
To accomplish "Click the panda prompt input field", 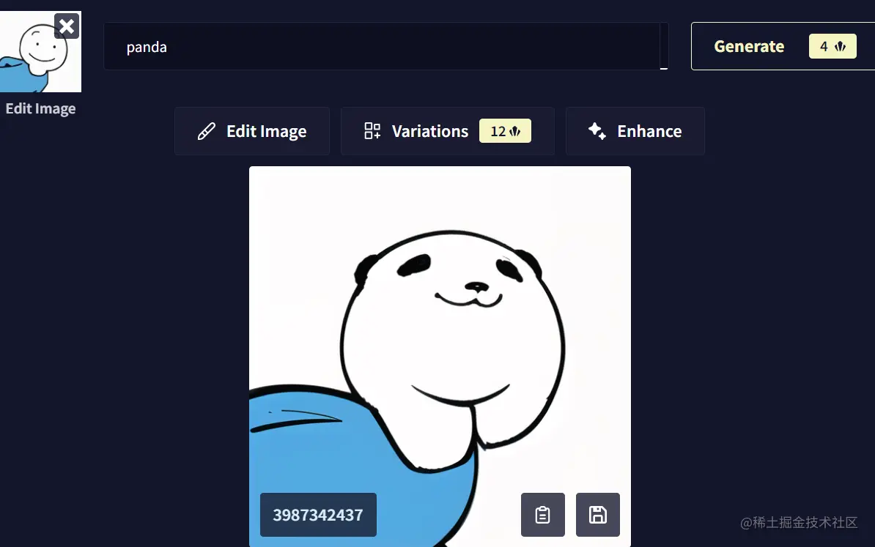I will coord(385,46).
